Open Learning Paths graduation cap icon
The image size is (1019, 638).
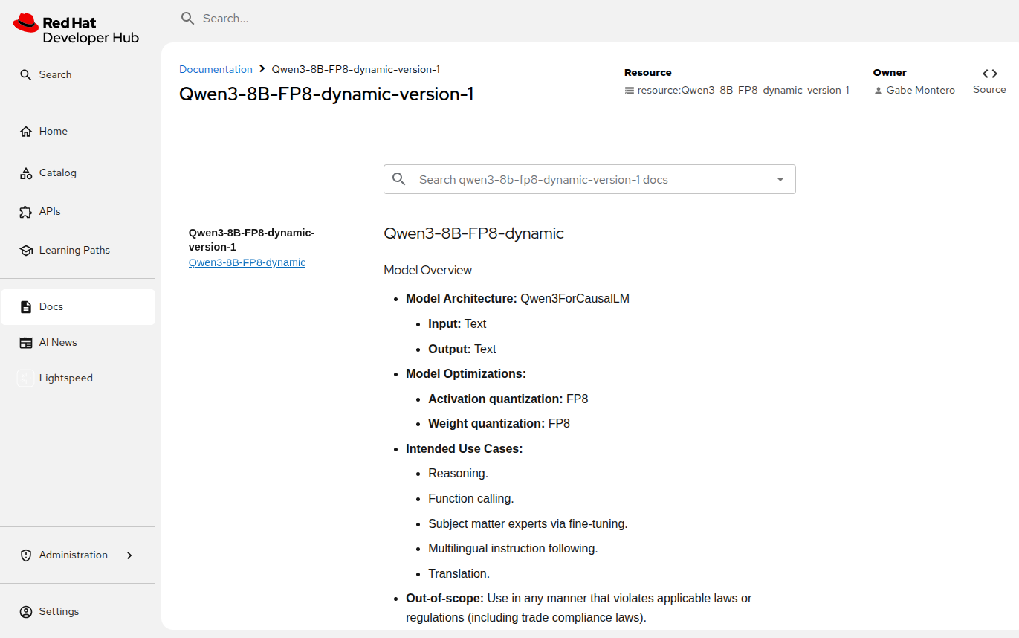[26, 251]
